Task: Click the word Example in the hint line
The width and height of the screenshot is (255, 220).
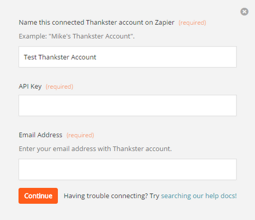Action: [33, 36]
